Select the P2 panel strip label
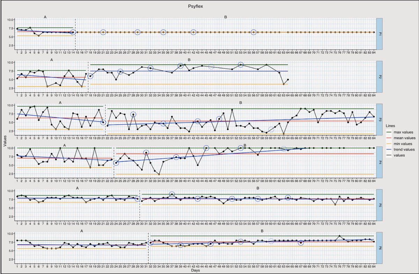The image size is (419, 274). pos(380,77)
